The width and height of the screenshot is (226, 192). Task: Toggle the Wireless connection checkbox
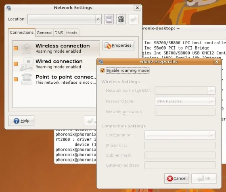click(x=16, y=48)
